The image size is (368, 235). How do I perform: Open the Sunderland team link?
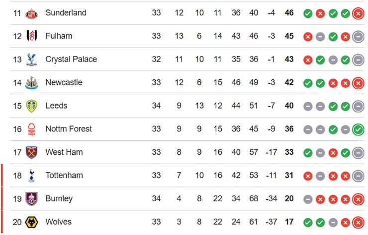pos(66,13)
